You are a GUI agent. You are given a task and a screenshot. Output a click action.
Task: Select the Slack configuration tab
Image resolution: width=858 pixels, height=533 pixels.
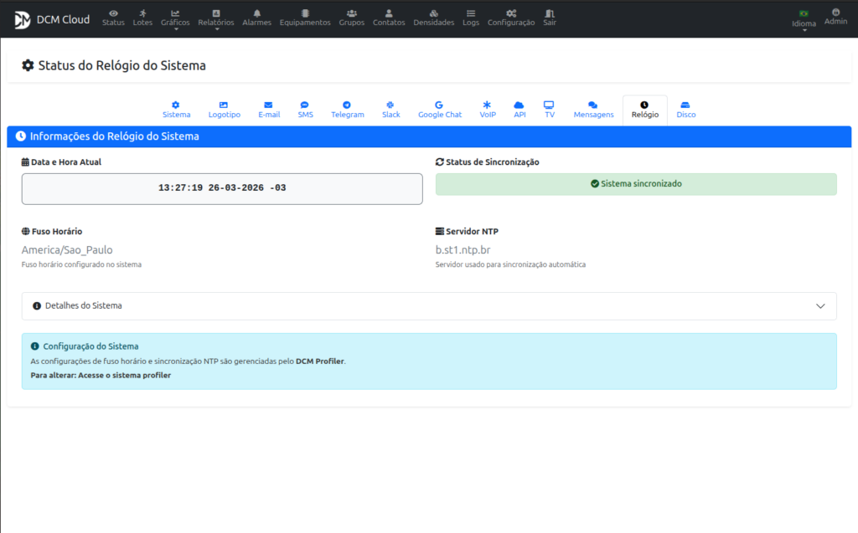pyautogui.click(x=390, y=110)
